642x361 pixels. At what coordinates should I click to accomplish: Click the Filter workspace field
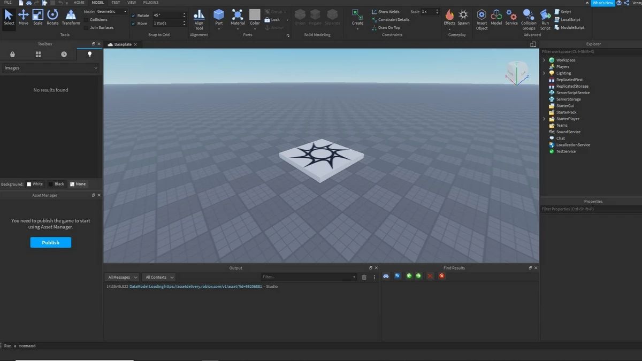[591, 52]
